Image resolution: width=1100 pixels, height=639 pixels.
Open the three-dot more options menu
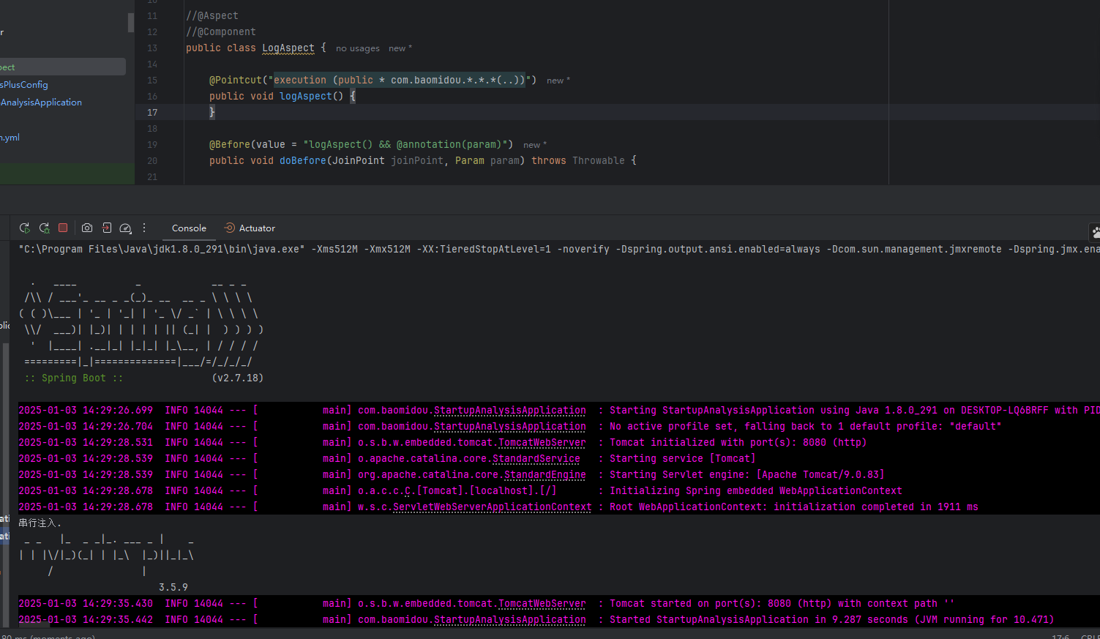[144, 228]
